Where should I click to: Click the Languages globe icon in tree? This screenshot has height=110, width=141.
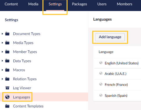pos(8,97)
